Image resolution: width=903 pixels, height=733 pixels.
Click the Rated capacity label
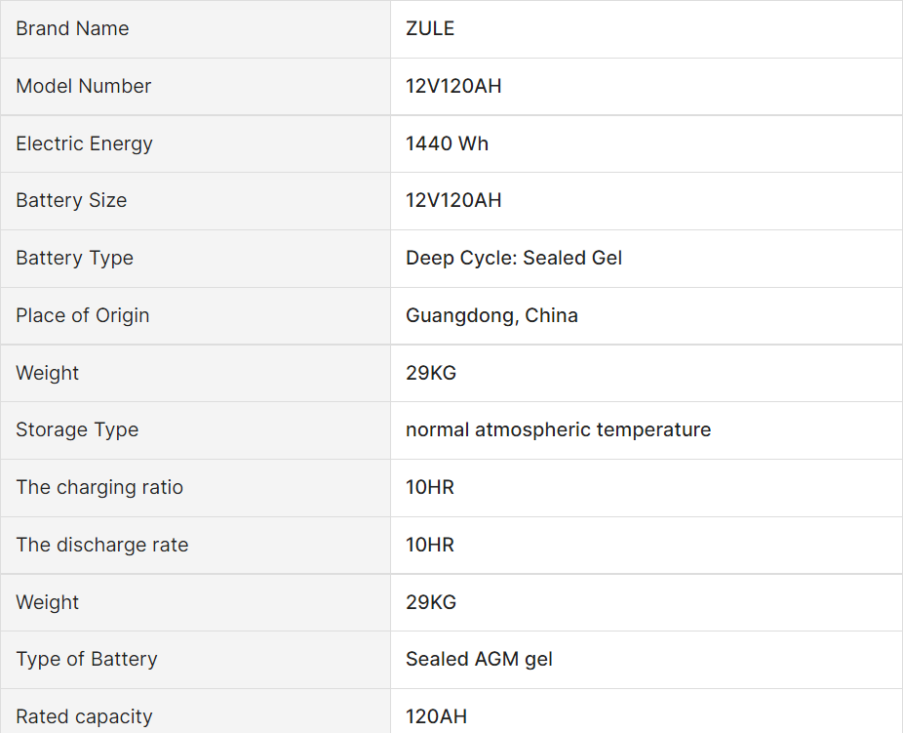click(x=85, y=716)
